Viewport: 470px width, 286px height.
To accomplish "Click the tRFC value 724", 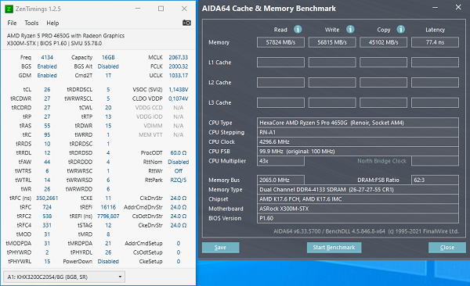I will point(47,207).
